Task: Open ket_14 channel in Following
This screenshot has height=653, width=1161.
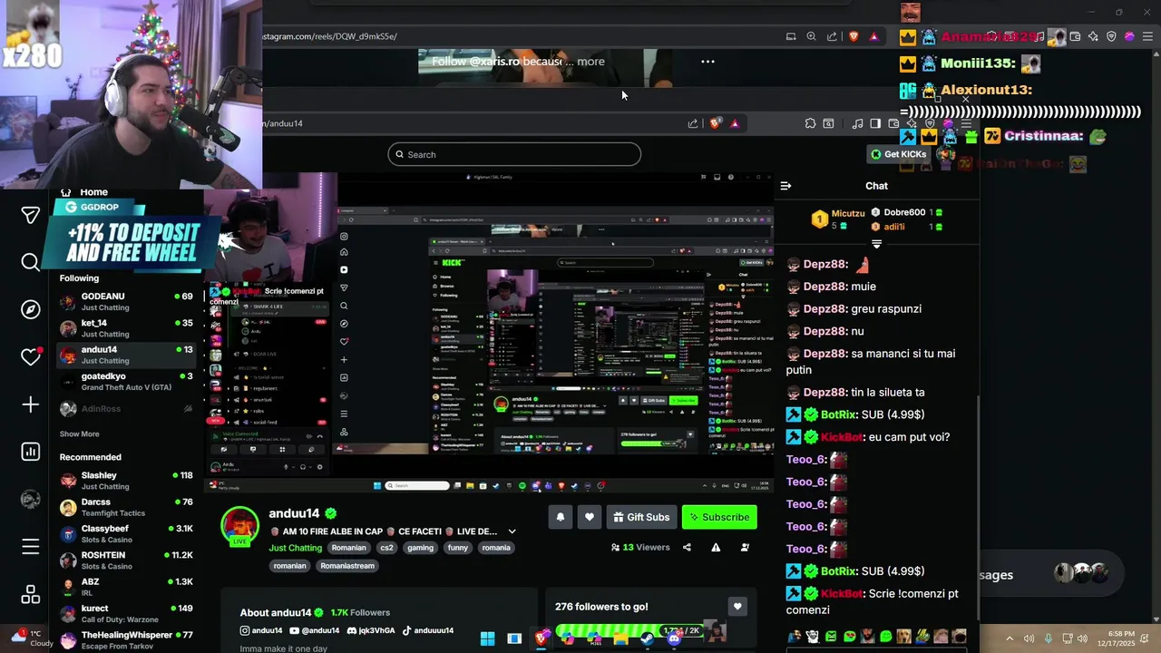Action: 126,328
